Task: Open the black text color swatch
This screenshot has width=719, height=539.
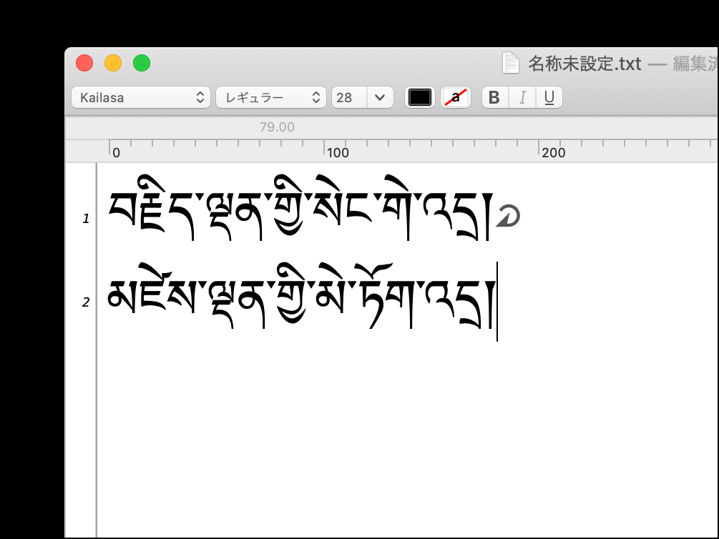Action: 419,98
